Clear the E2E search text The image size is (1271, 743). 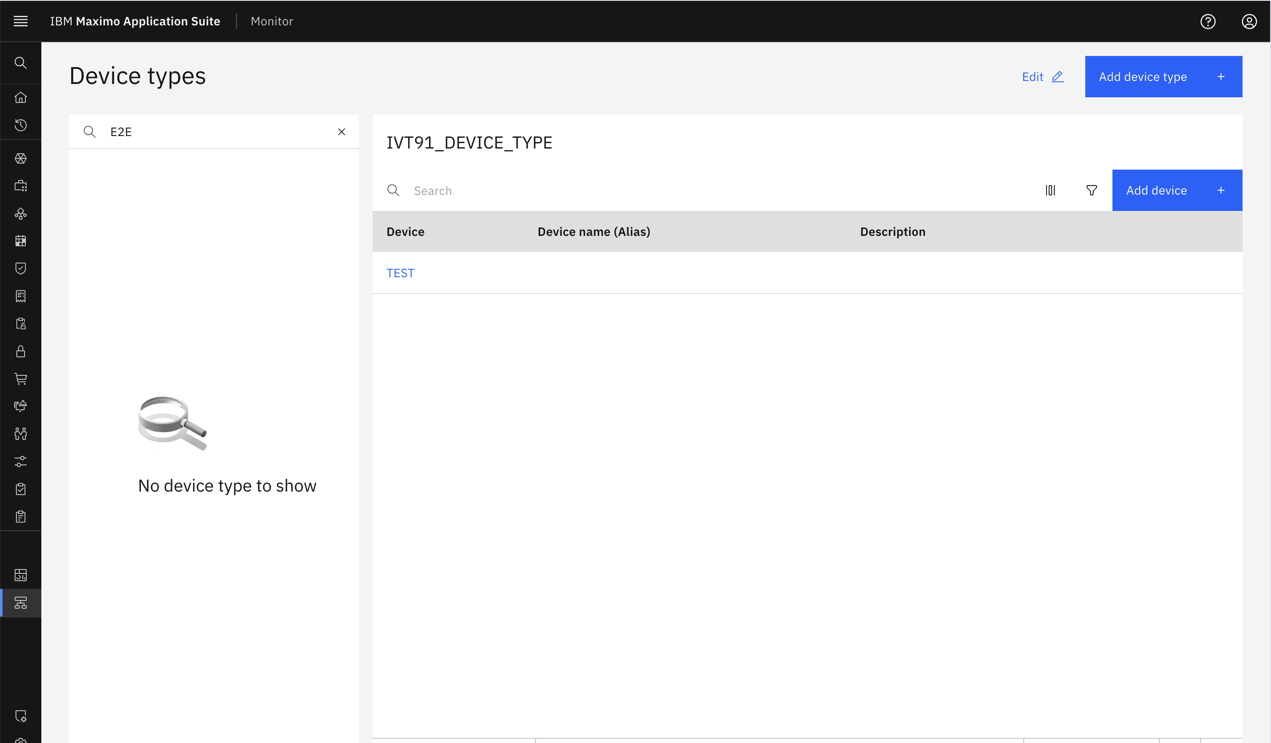[x=342, y=132]
